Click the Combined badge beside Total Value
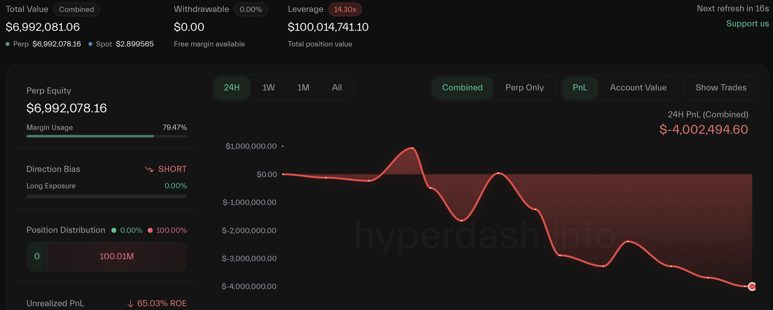 76,9
